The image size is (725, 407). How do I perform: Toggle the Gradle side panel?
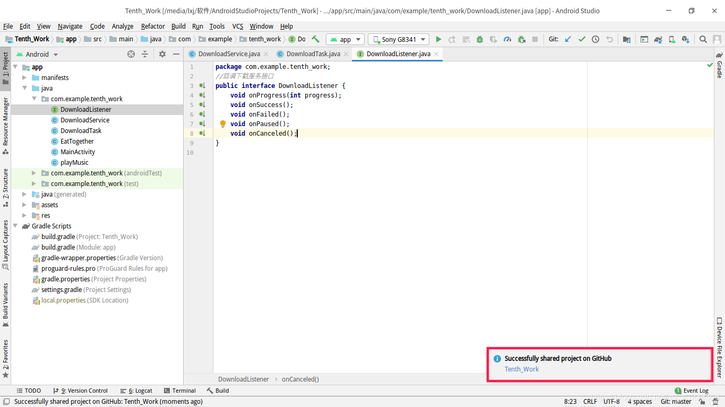(x=719, y=65)
